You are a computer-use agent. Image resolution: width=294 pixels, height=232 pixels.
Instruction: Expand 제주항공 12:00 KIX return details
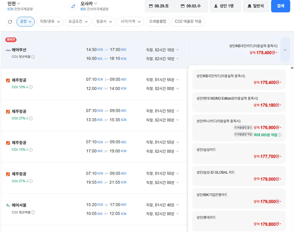[178, 88]
